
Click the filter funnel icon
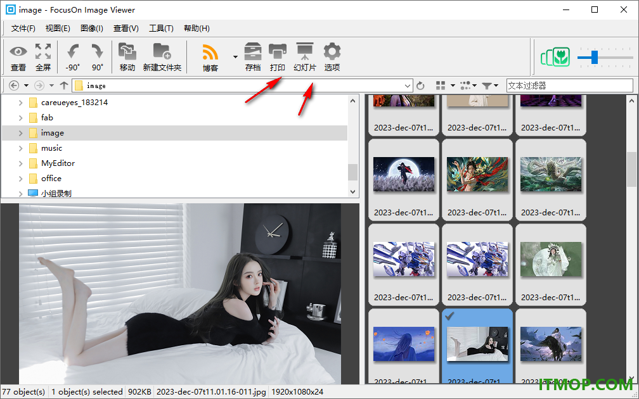pyautogui.click(x=487, y=85)
